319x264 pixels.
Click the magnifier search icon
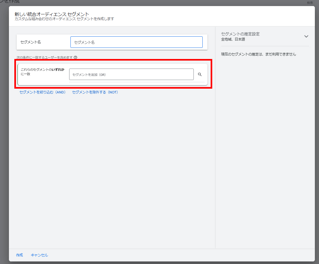(200, 74)
